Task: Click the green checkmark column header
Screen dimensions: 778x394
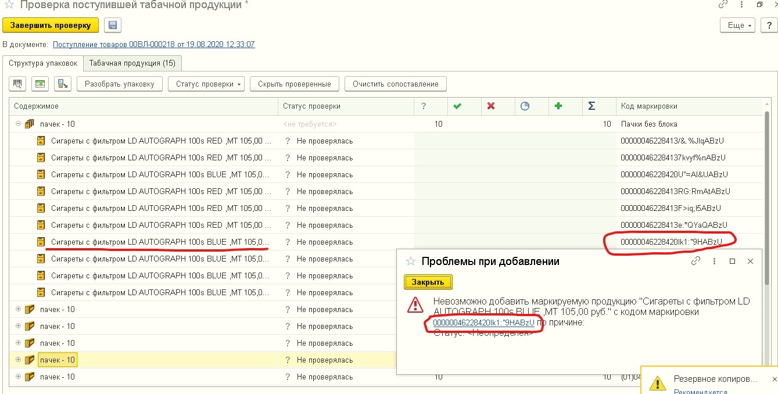Action: point(457,106)
